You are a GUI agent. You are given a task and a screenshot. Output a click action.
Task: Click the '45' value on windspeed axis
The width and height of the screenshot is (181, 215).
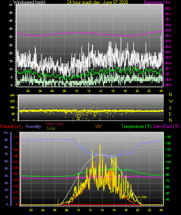(11, 13)
